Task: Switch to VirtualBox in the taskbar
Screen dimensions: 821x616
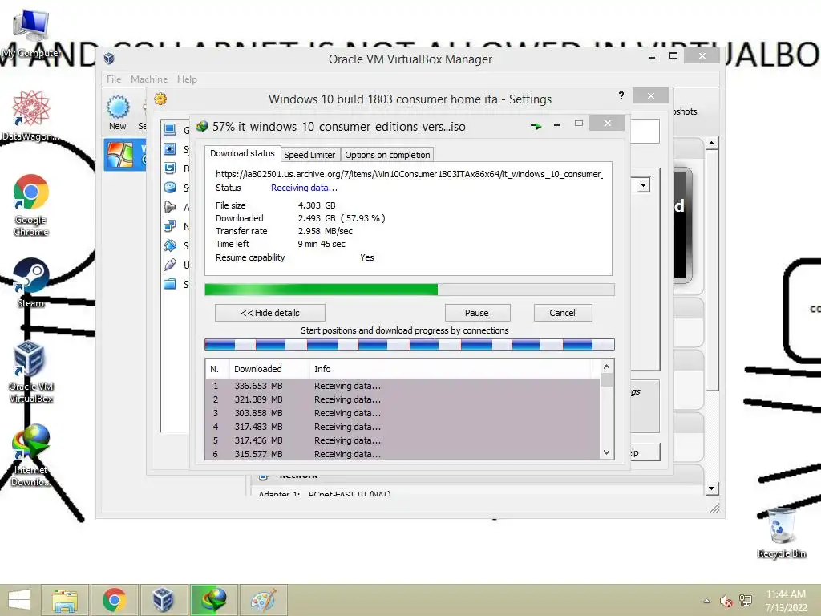Action: (x=163, y=600)
